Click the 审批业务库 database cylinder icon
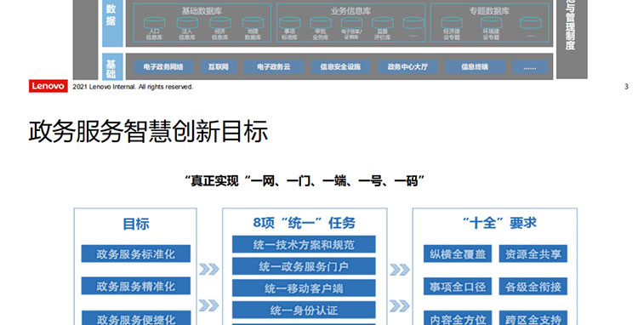 pyautogui.click(x=321, y=23)
